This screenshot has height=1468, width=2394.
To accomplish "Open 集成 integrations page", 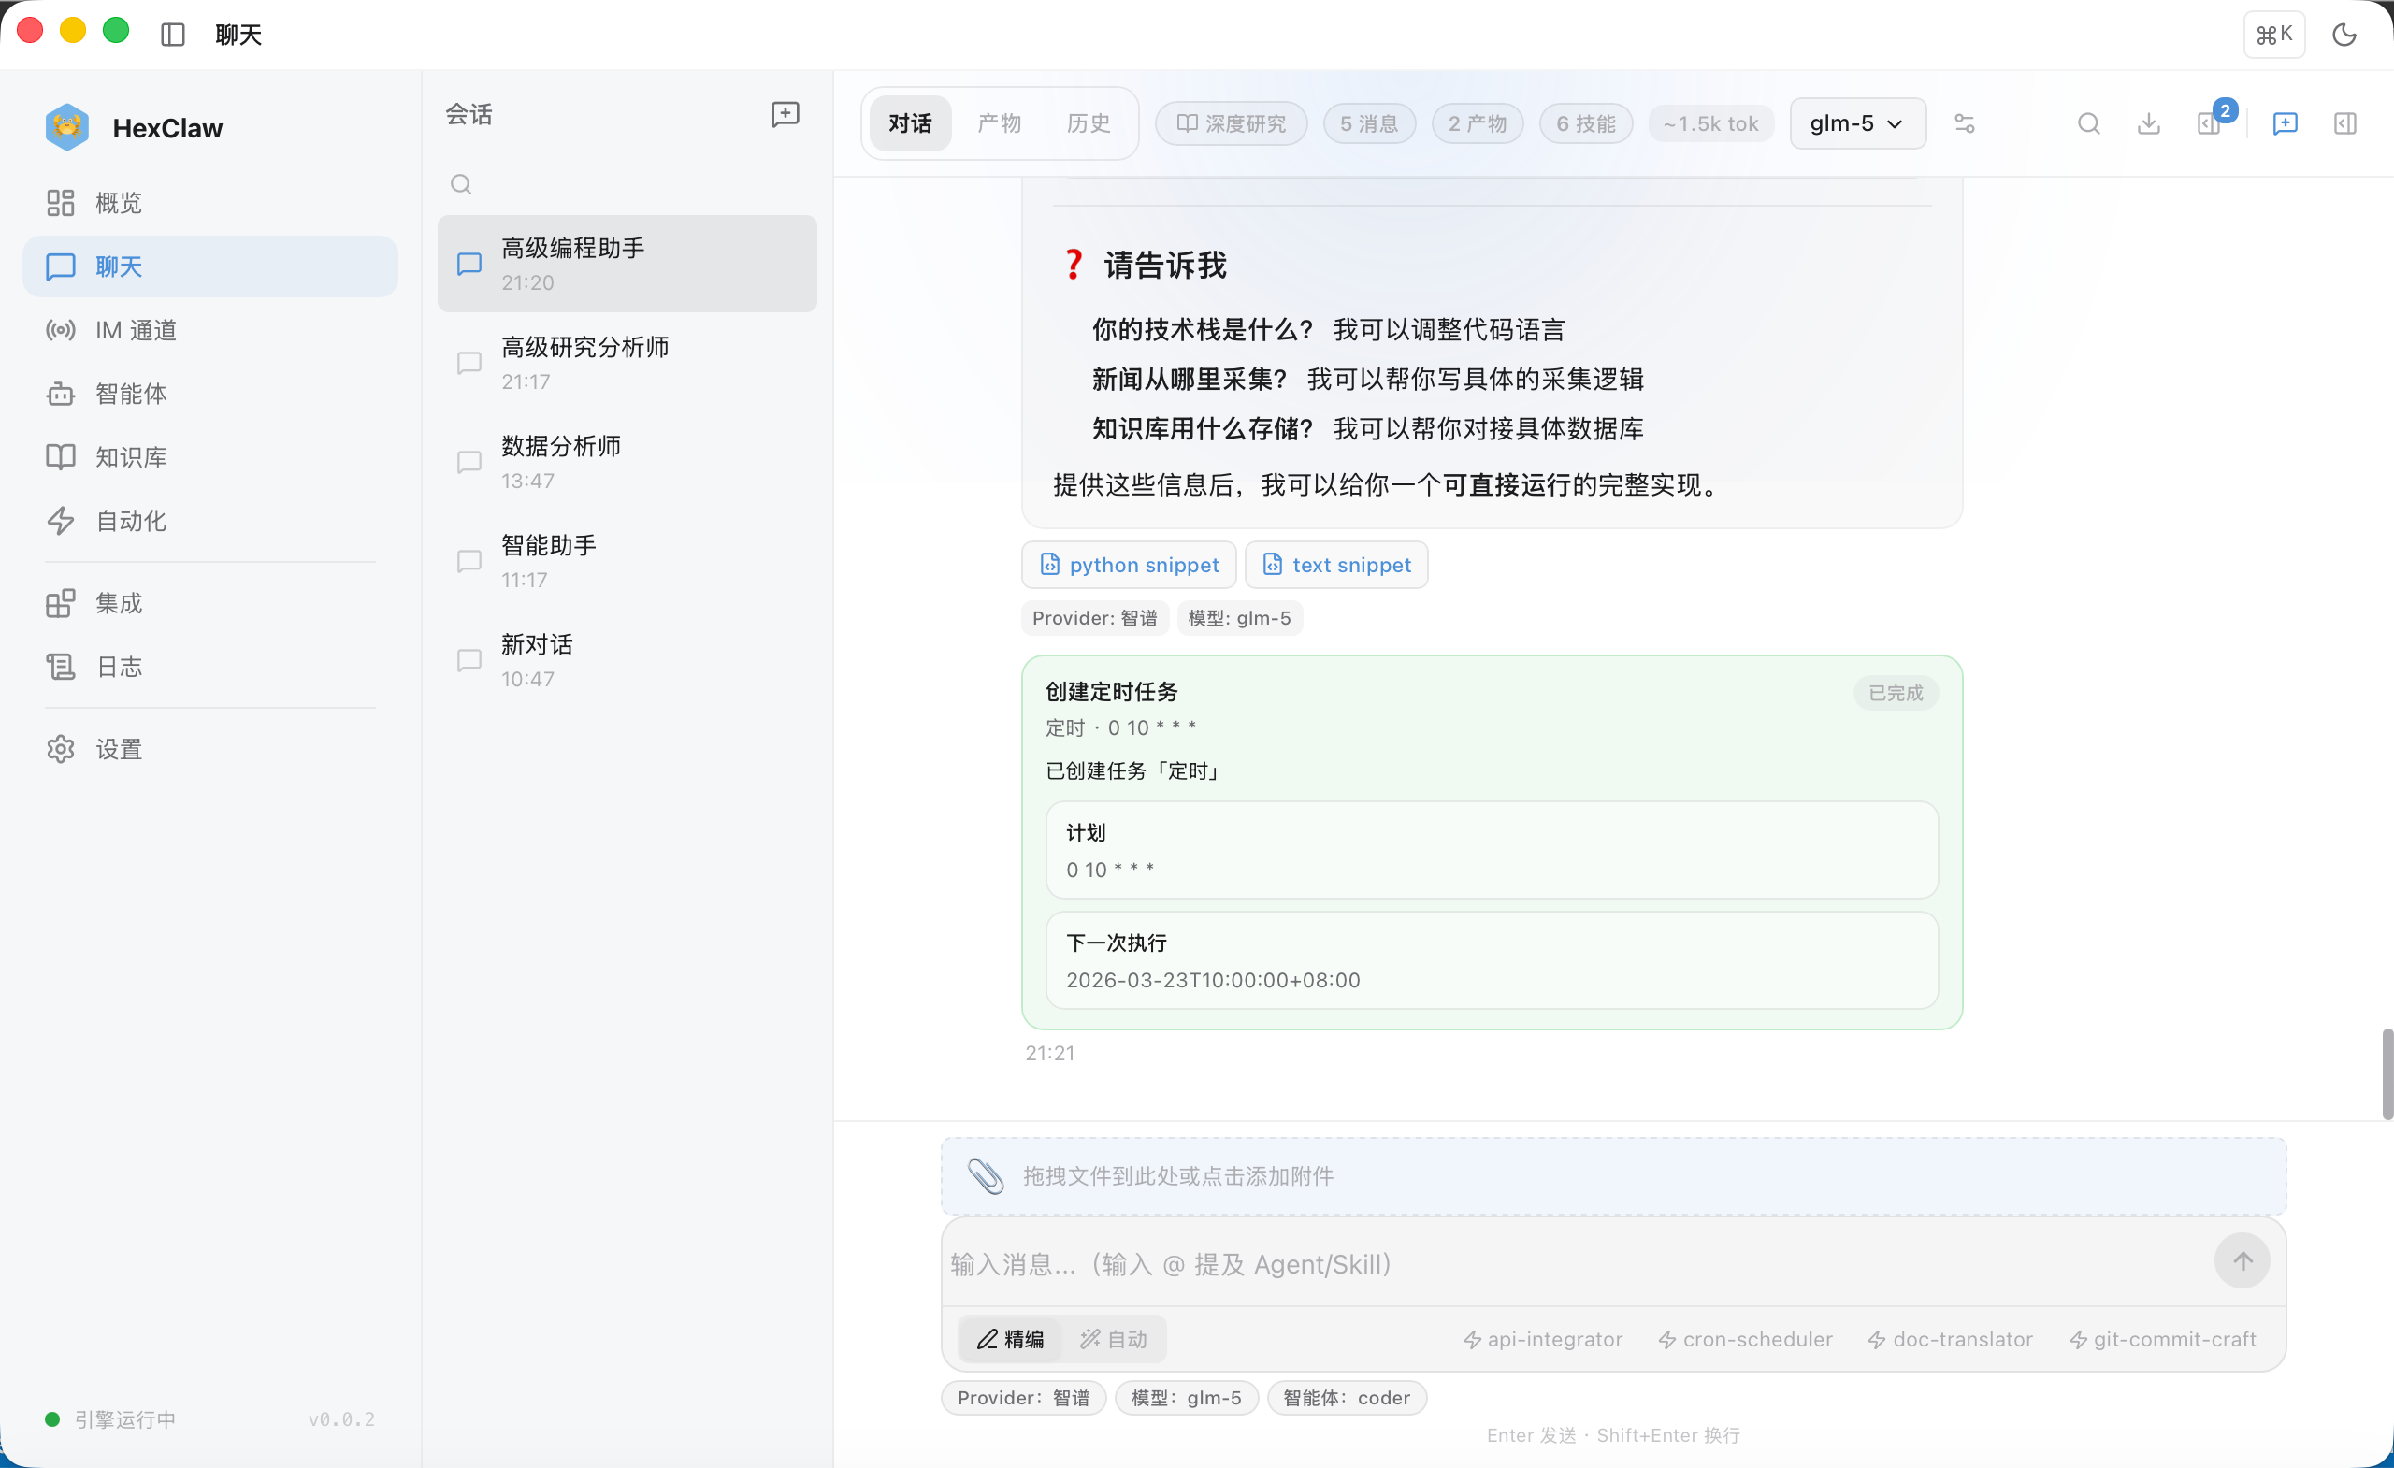I will [209, 603].
